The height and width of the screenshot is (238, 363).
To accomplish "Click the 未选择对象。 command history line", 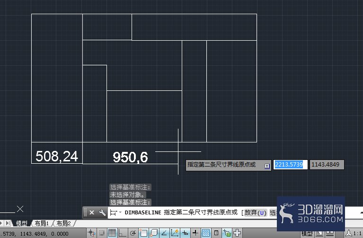I will coord(128,195).
